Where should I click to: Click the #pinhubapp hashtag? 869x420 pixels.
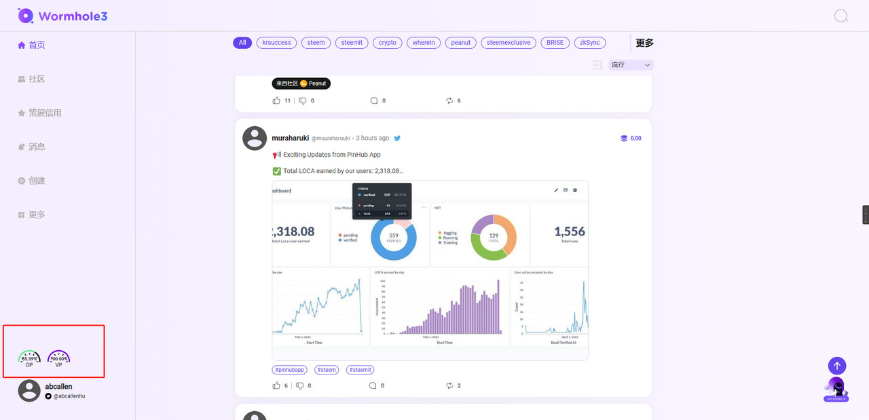click(290, 370)
